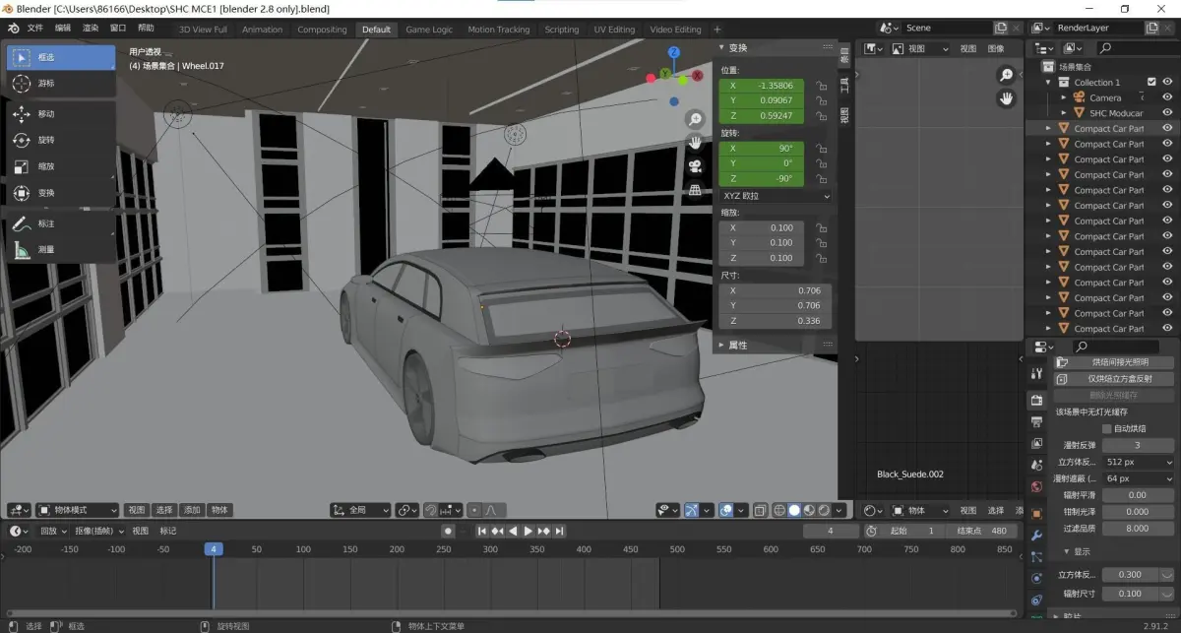The image size is (1181, 633).
Task: Toggle lock on location X
Action: (x=821, y=86)
